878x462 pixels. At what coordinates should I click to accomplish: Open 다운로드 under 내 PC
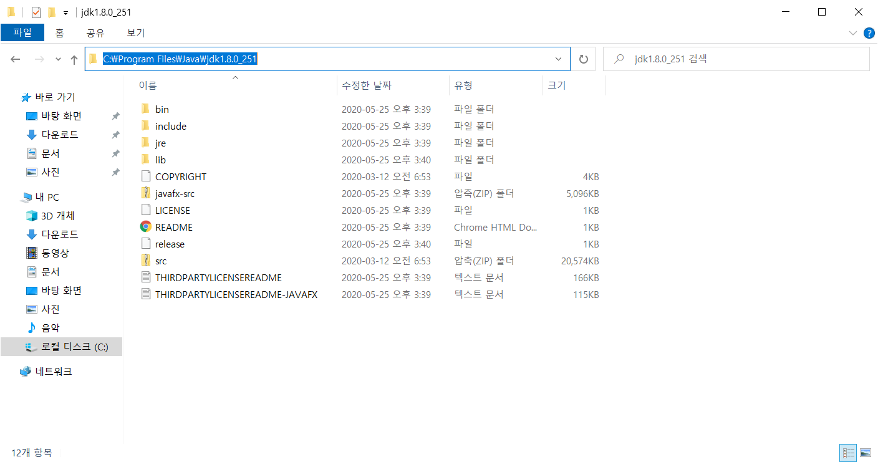[x=60, y=234]
